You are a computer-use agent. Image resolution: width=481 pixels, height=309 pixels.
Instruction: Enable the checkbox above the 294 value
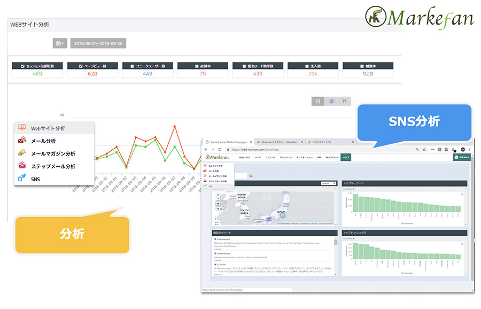click(x=307, y=66)
